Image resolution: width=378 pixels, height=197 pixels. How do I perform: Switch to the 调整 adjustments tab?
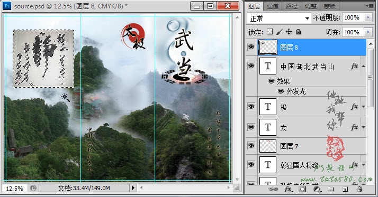310,6
